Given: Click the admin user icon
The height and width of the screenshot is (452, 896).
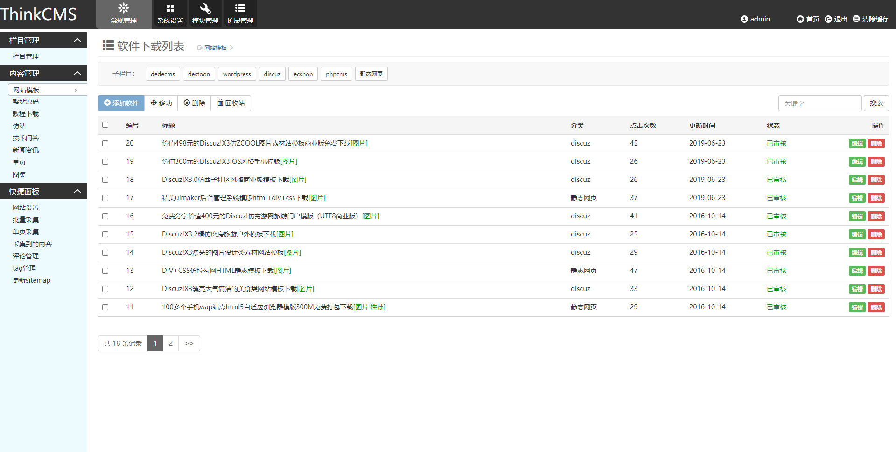Looking at the screenshot, I should point(744,19).
